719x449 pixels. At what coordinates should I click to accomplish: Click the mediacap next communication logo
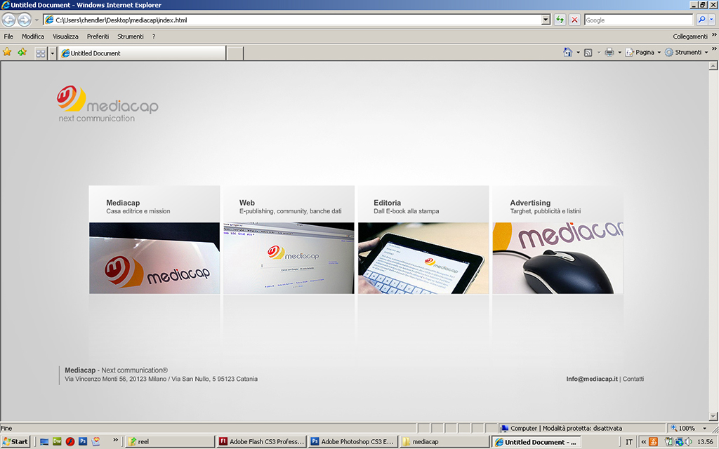(x=107, y=104)
